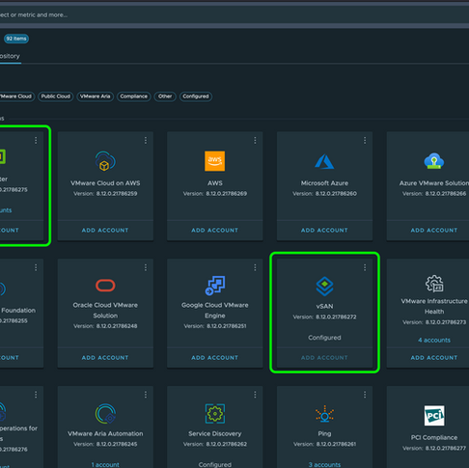Viewport: 469px width, 468px height.
Task: Switch to the Repository tab
Action: 10,56
